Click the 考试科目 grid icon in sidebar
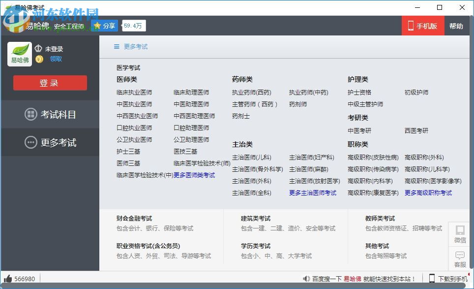 click(30, 114)
